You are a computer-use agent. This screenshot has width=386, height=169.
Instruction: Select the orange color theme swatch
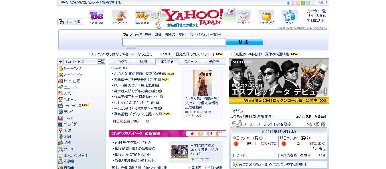pos(298,3)
